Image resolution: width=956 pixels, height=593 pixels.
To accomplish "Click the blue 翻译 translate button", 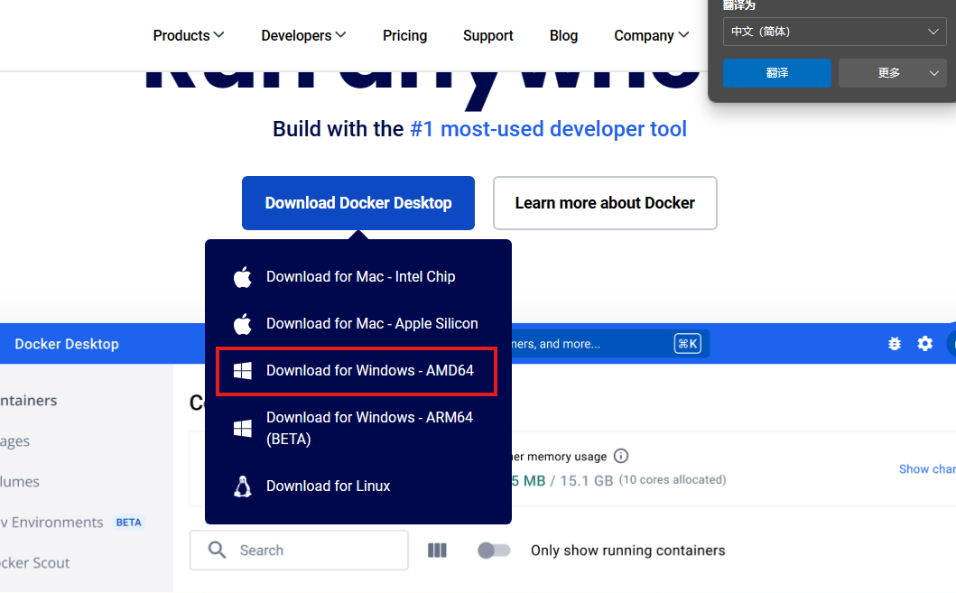I will coord(776,73).
